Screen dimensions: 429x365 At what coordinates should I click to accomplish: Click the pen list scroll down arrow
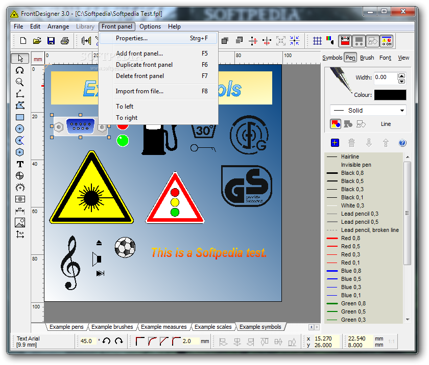click(x=408, y=319)
